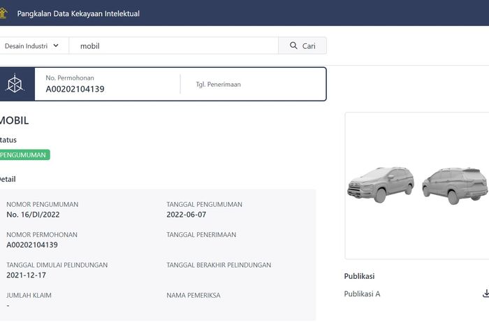Click the Status heading

pyautogui.click(x=8, y=140)
